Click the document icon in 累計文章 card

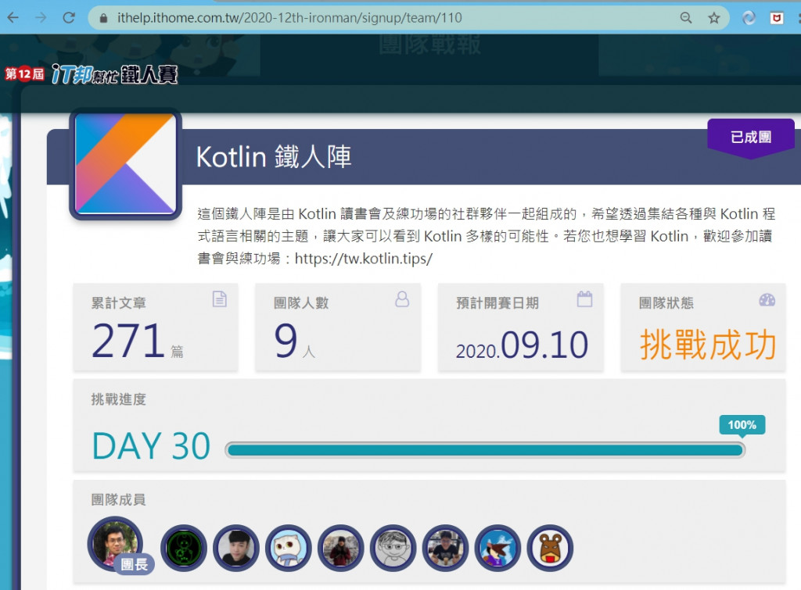[220, 299]
